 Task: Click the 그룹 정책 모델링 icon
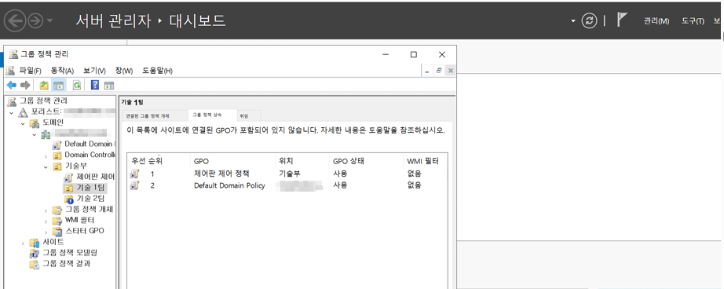click(x=35, y=253)
